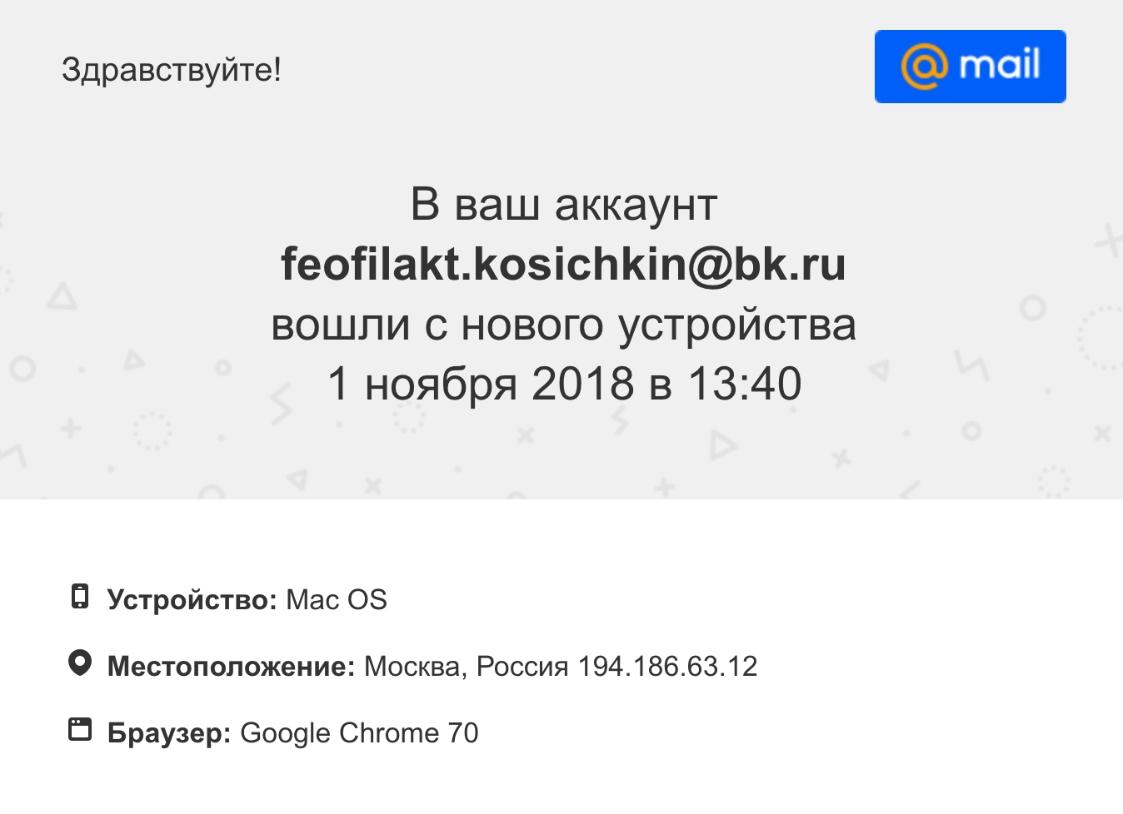1123x814 pixels.
Task: Click the Mac OS device value
Action: 337,600
